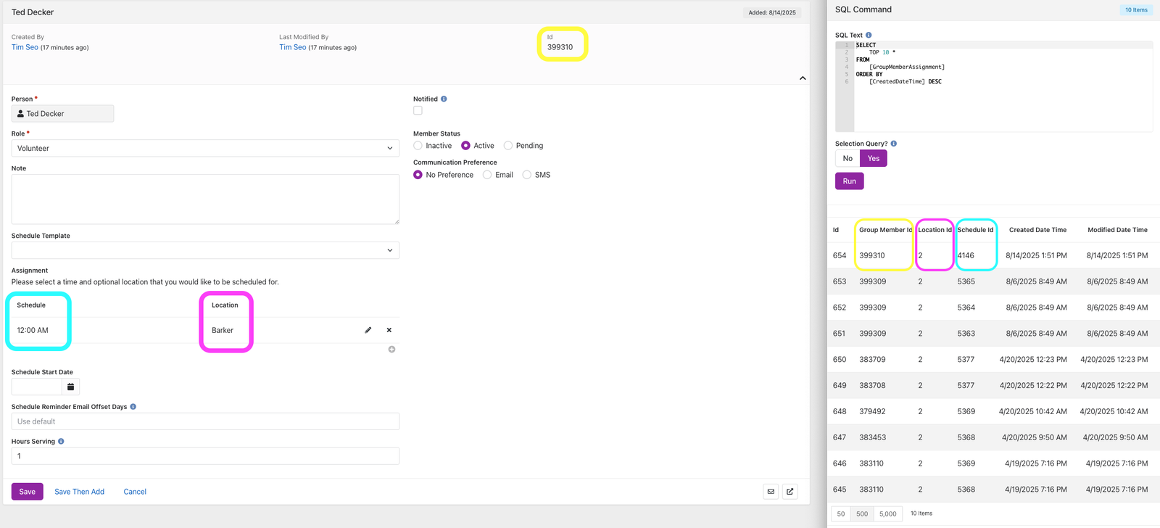The width and height of the screenshot is (1160, 528).
Task: Sort results by Id column
Action: 836,230
